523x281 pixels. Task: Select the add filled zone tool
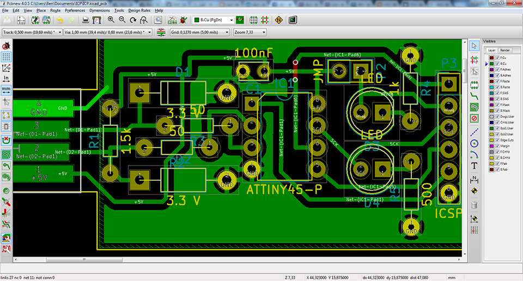pyautogui.click(x=474, y=107)
